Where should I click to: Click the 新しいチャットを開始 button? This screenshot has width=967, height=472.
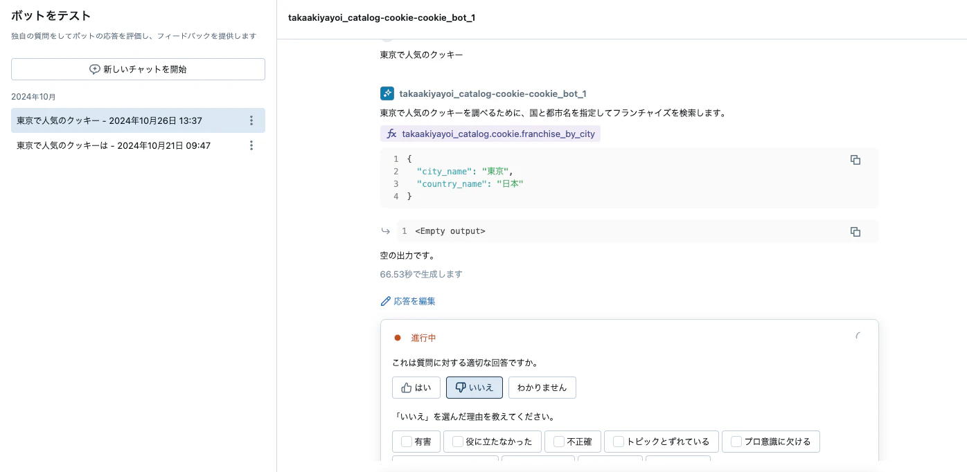(138, 69)
